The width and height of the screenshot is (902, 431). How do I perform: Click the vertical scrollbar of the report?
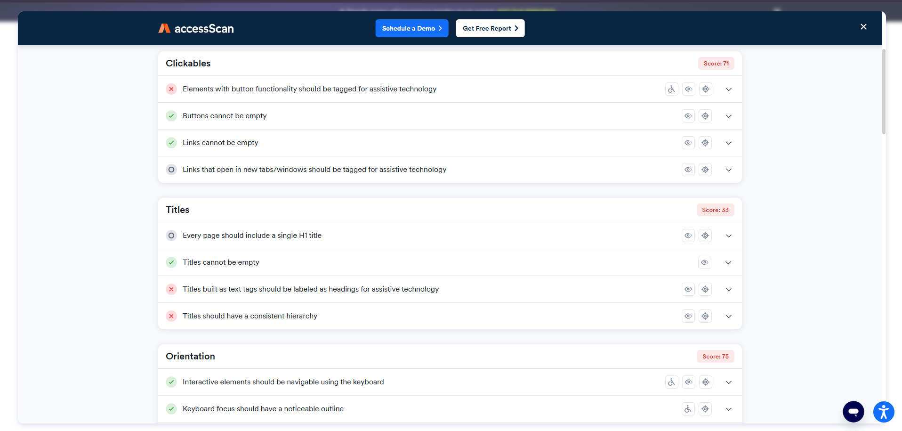coord(884,92)
